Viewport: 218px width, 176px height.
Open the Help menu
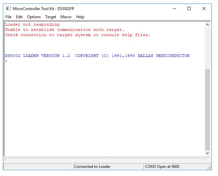coord(80,17)
